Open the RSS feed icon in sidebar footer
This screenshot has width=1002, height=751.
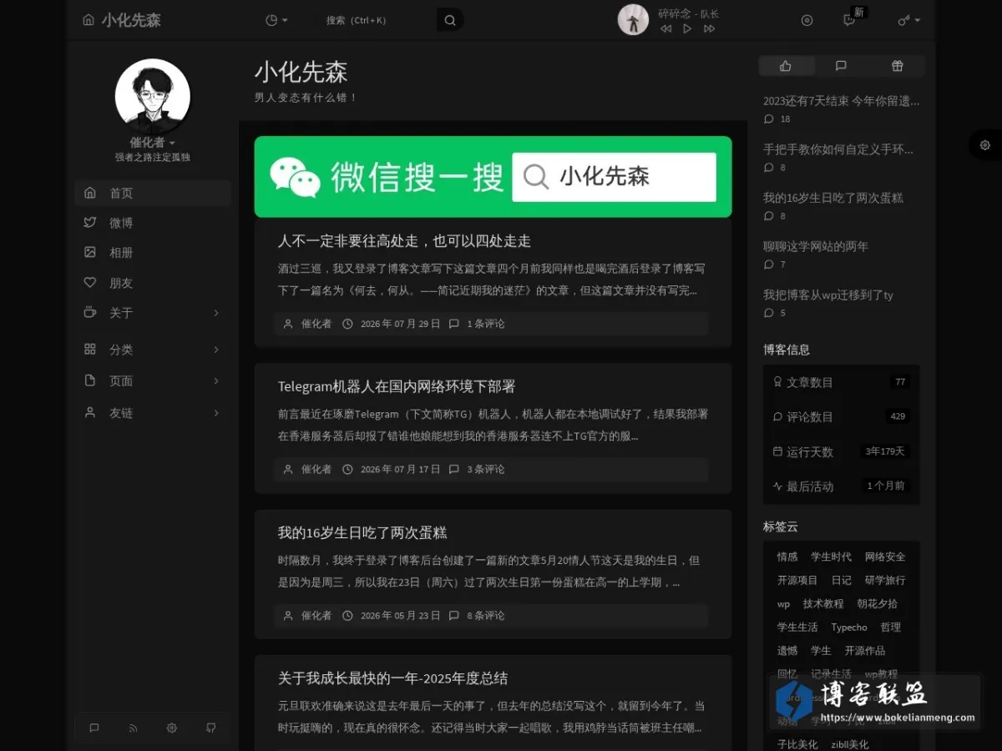click(133, 728)
